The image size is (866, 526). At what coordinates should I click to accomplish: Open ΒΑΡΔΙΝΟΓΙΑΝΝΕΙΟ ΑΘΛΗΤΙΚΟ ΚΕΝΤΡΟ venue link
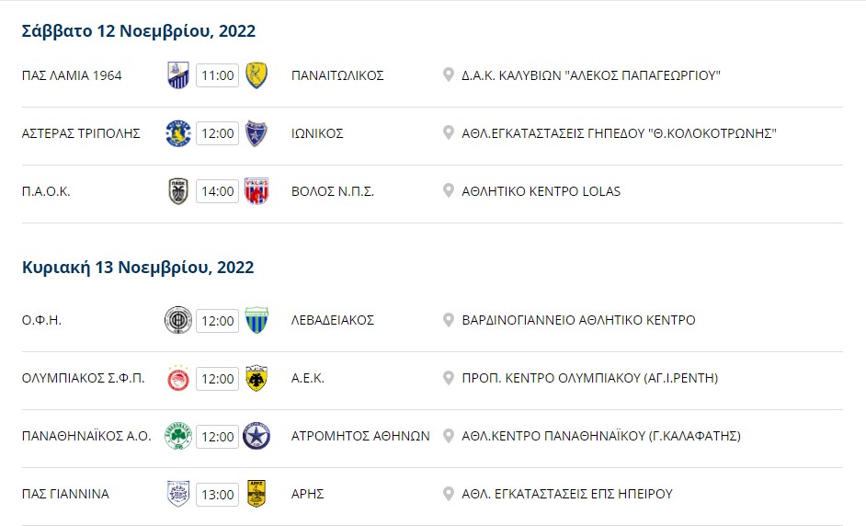(x=578, y=320)
